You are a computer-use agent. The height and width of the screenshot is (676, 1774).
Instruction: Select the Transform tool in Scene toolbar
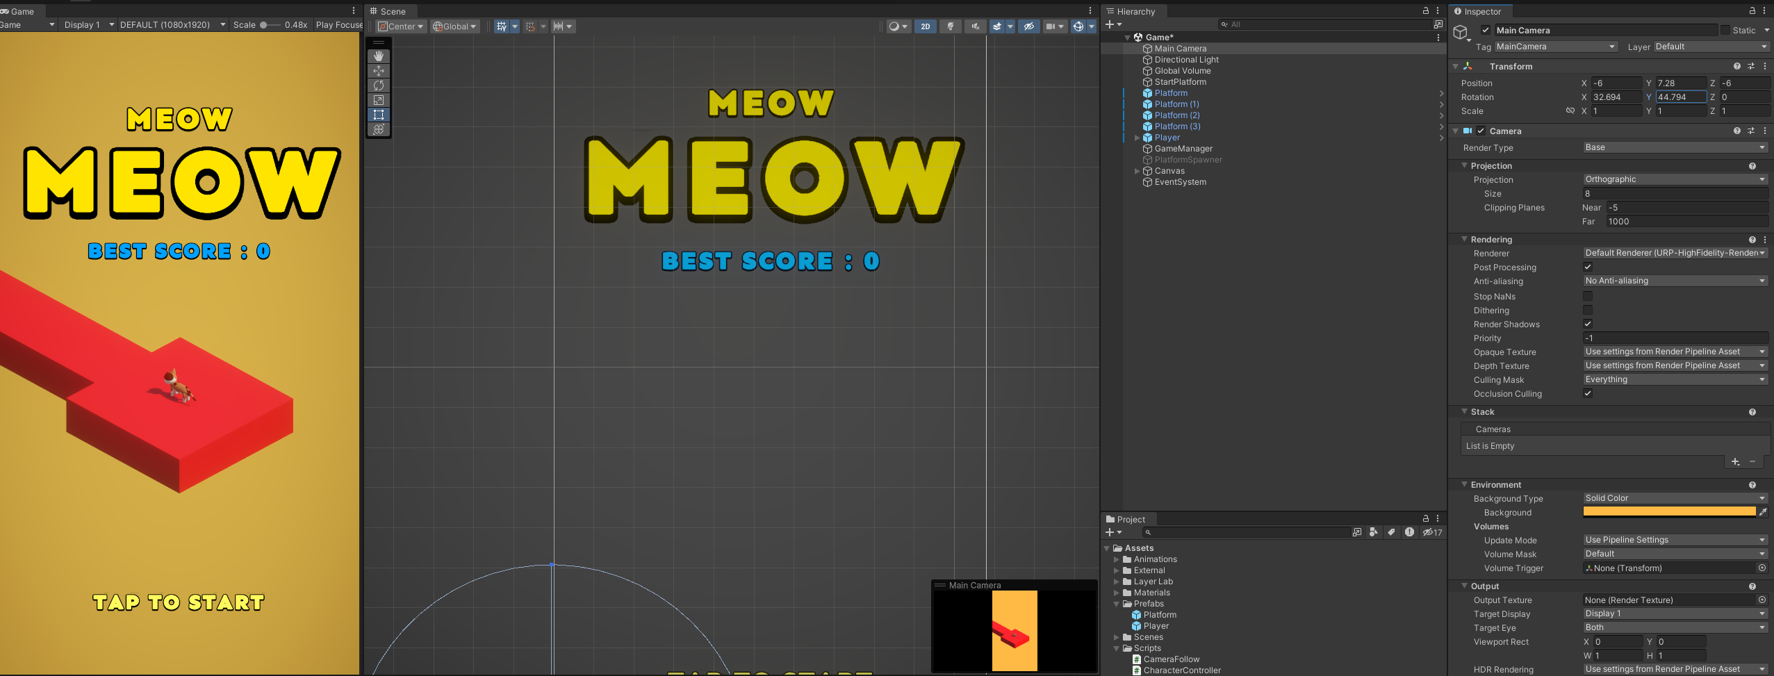[x=379, y=129]
